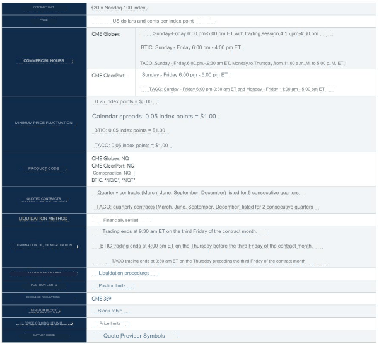Screen dimensions: 379x344
Task: Open the Quote Provider Symbols link
Action: click(x=134, y=336)
